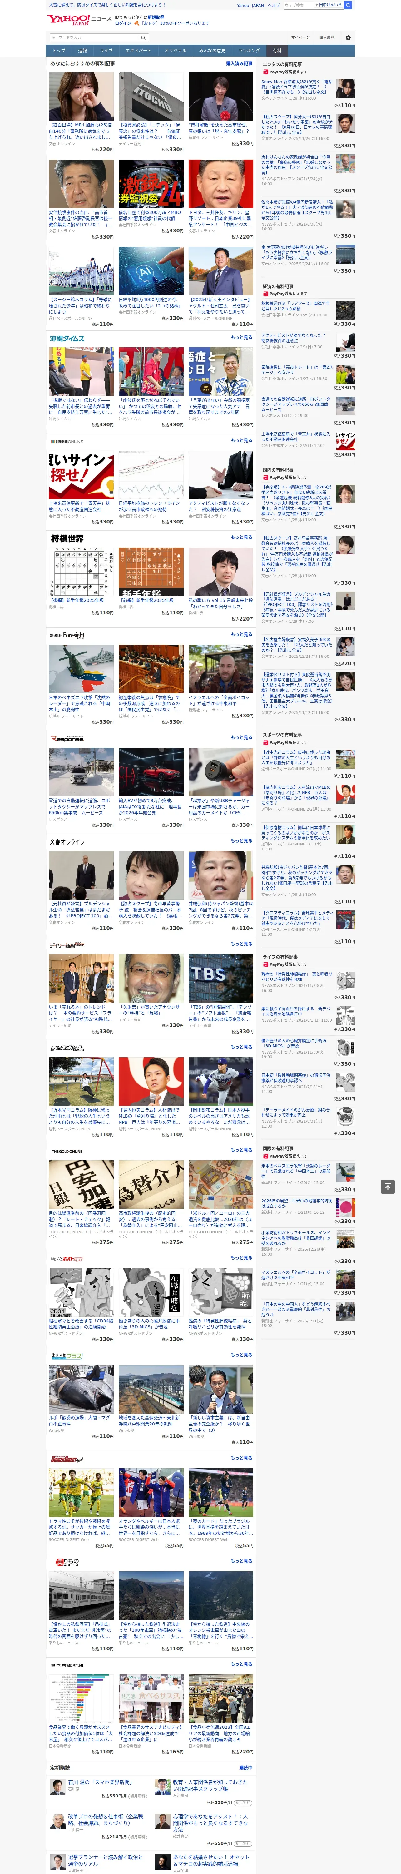Click もっと見る for Response section
401x1874 pixels.
point(242,738)
